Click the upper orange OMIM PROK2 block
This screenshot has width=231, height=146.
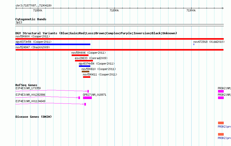point(221,123)
